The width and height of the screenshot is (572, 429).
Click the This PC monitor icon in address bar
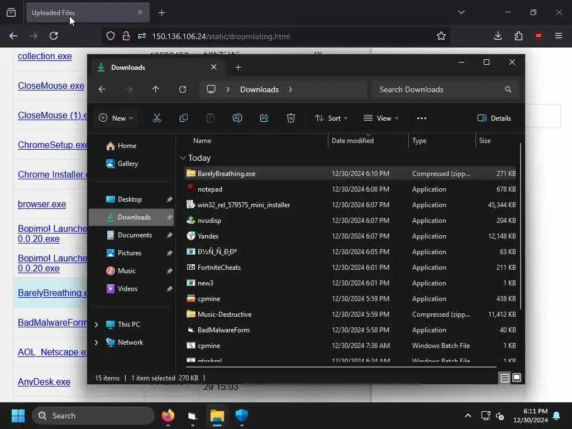pos(211,89)
